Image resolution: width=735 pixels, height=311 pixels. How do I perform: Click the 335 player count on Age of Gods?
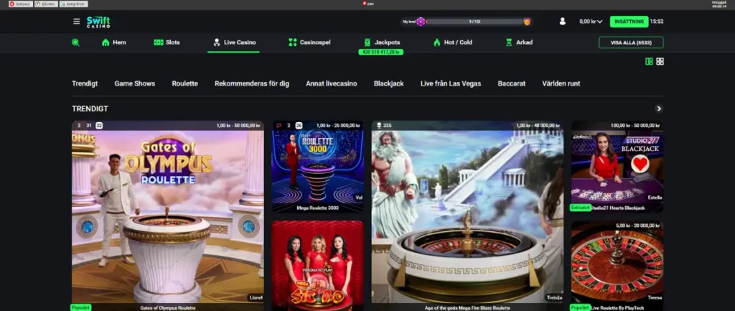click(x=384, y=126)
